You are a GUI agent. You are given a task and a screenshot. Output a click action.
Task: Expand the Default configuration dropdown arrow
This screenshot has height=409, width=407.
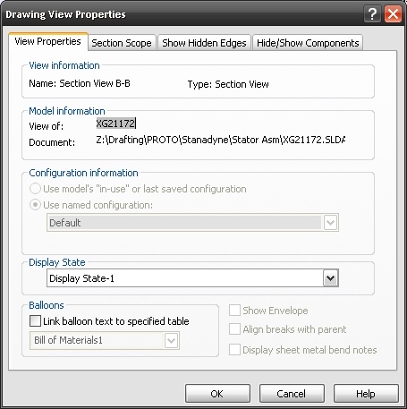(x=330, y=223)
